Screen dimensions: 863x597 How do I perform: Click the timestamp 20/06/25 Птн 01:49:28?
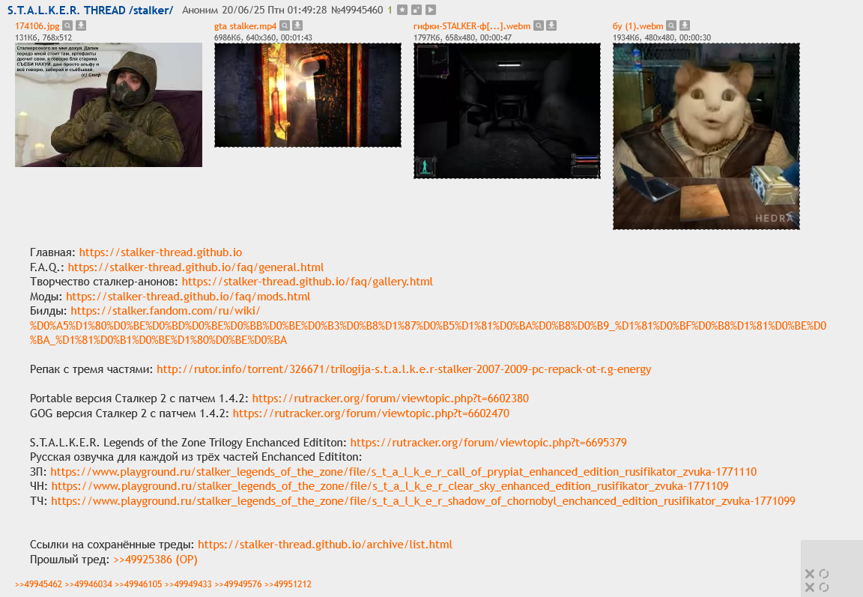274,10
